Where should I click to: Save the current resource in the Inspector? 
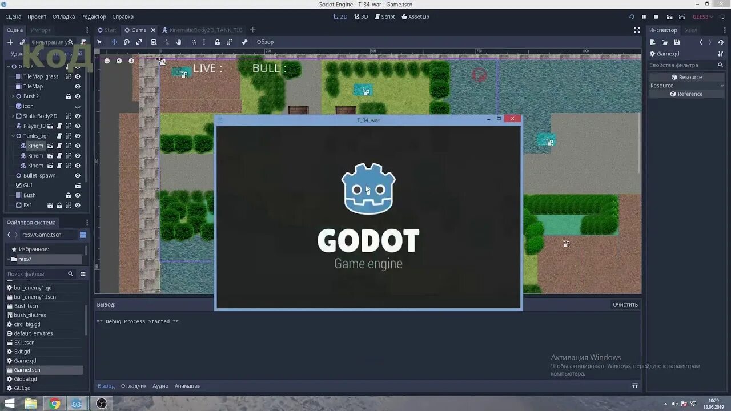tap(677, 42)
